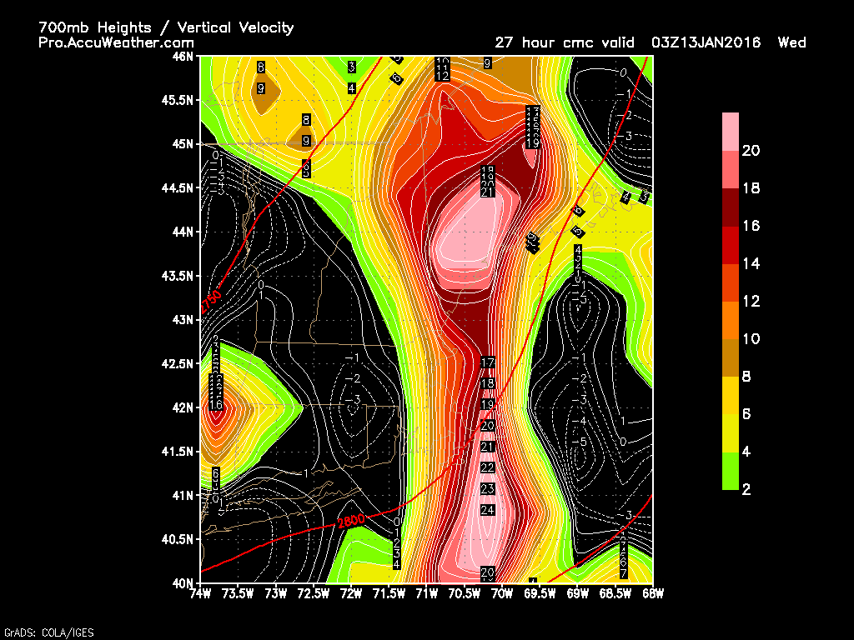This screenshot has height=640, width=854.
Task: Click the legend value label 20
Action: (751, 151)
